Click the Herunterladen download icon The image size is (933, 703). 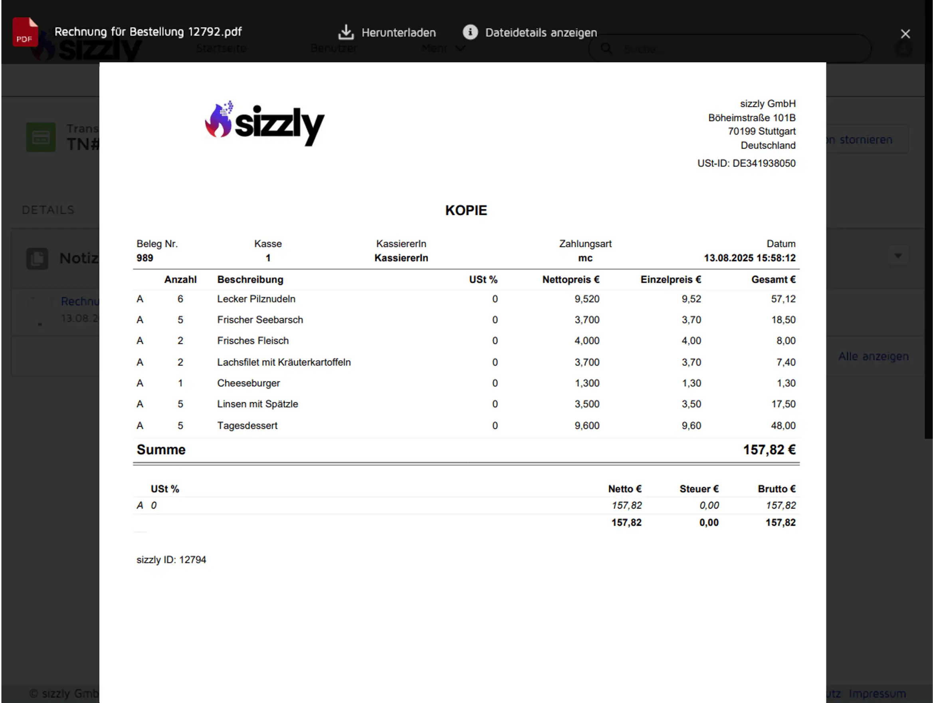coord(346,32)
